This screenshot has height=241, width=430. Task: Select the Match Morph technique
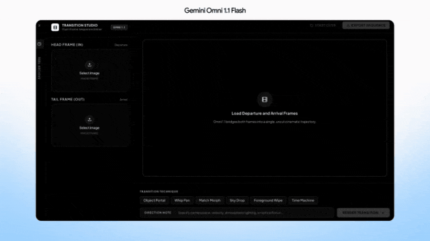coord(210,201)
